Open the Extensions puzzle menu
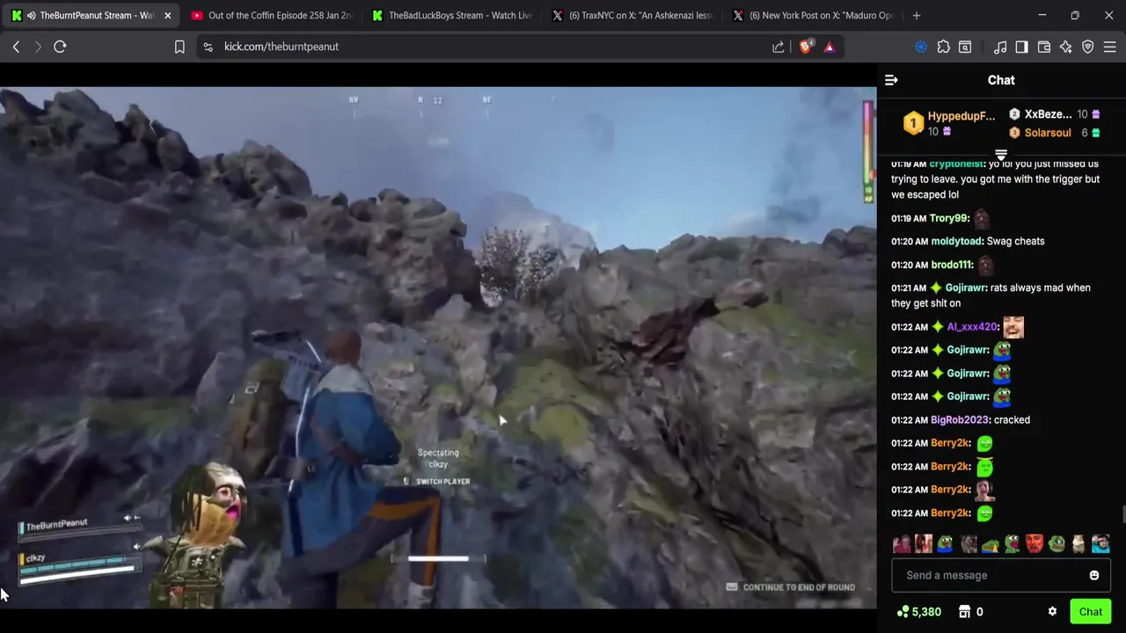The height and width of the screenshot is (633, 1126). (x=943, y=47)
